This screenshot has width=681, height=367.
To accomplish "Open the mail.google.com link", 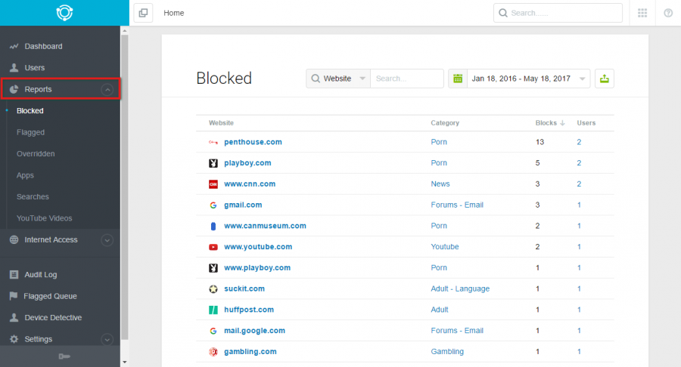I will click(x=254, y=331).
